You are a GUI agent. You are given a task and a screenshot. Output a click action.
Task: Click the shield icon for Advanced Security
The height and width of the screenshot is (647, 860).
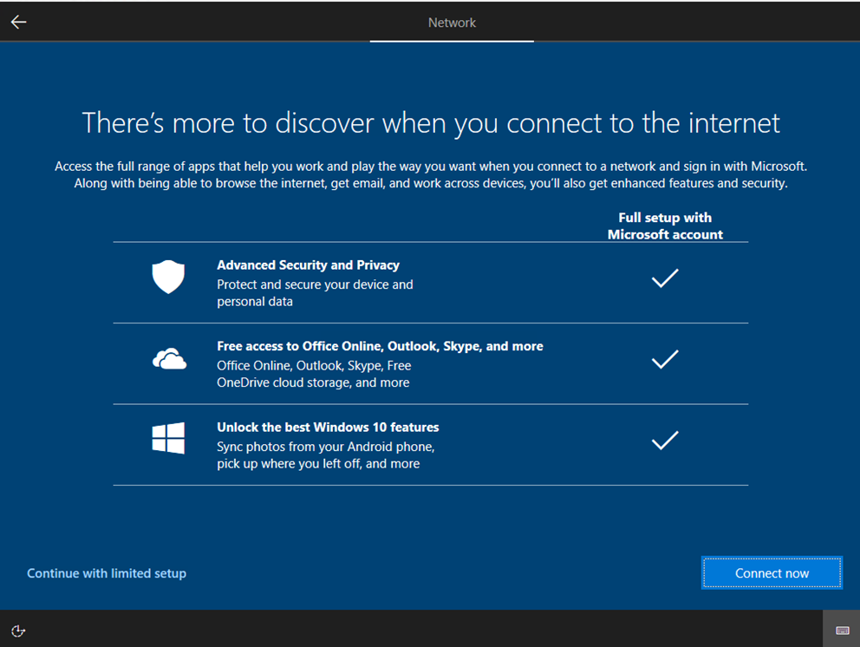pos(167,277)
